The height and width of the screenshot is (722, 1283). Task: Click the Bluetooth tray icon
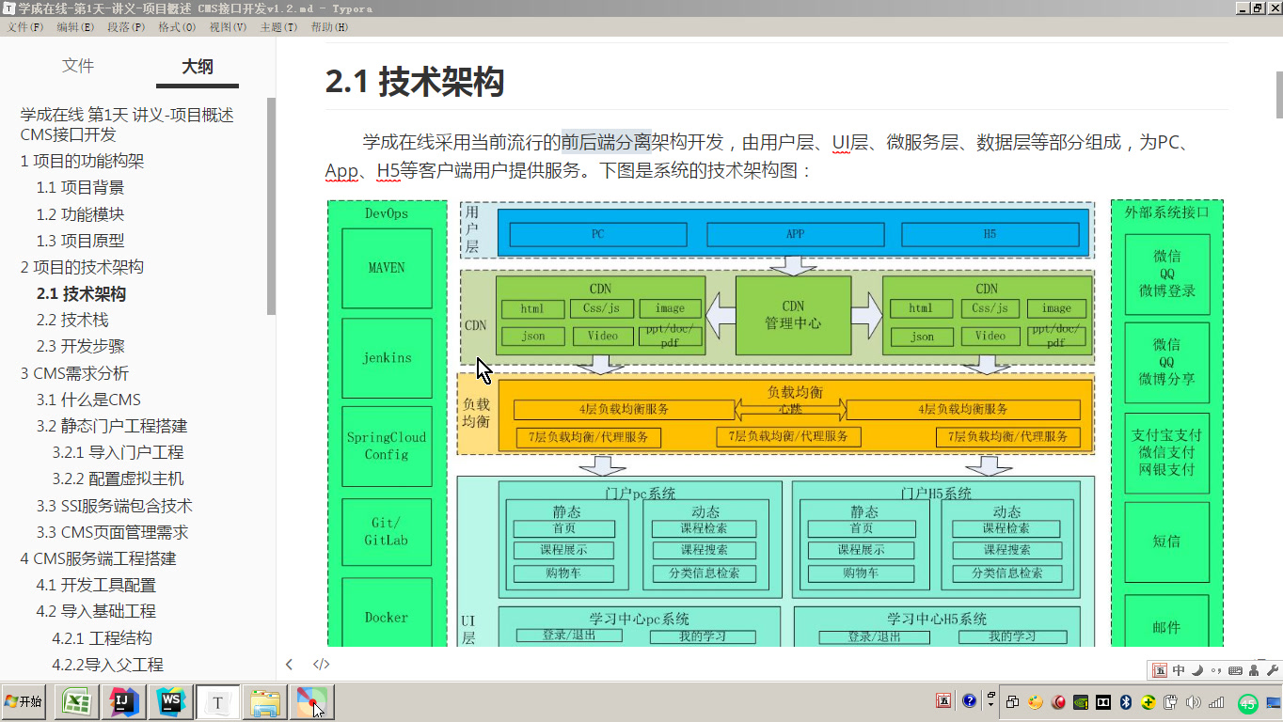pyautogui.click(x=1125, y=702)
